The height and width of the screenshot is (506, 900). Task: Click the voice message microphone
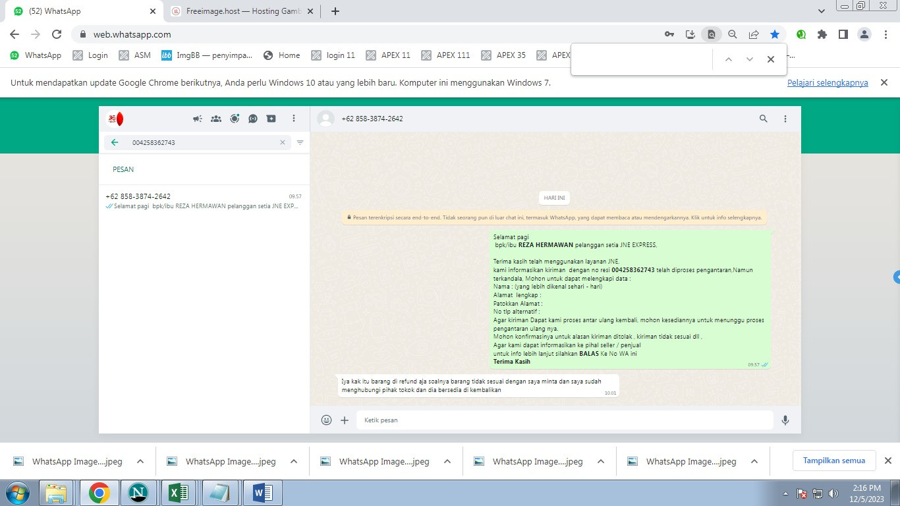tap(785, 420)
